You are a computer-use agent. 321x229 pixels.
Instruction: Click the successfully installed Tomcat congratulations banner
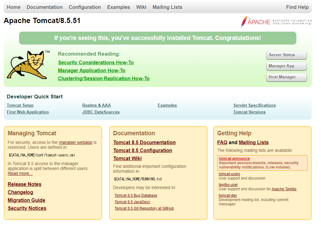[x=158, y=38]
